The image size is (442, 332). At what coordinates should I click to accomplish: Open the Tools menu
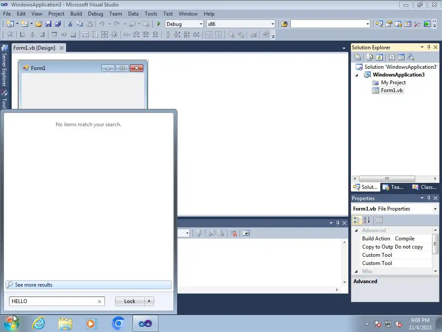click(x=151, y=13)
